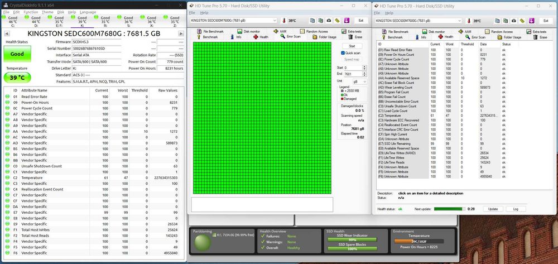This screenshot has height=264, width=558.
Task: Open Function menu in CrystalDiskInfo
Action: (x=31, y=12)
